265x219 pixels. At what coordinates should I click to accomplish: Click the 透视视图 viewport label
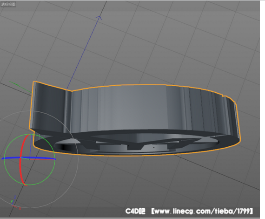8,4
